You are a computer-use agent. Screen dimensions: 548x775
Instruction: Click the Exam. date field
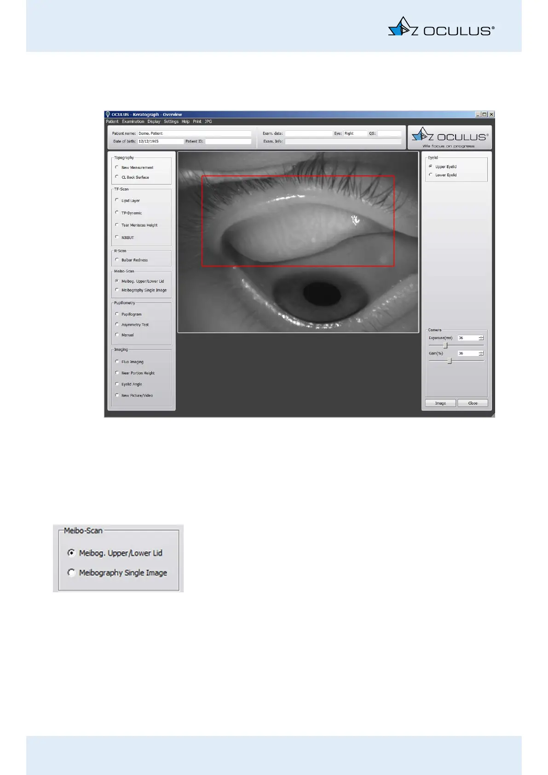309,133
